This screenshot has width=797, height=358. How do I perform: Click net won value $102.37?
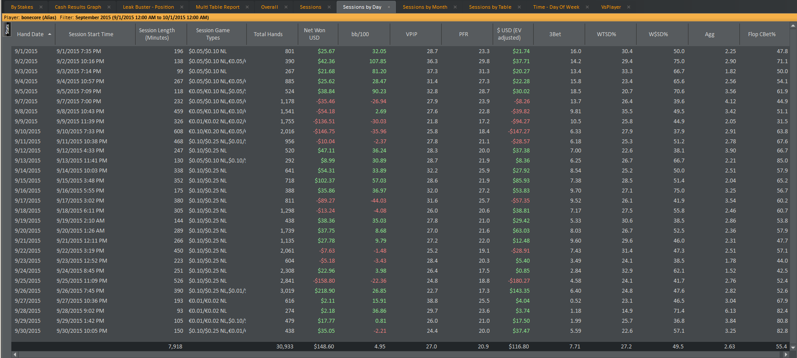[x=325, y=181]
